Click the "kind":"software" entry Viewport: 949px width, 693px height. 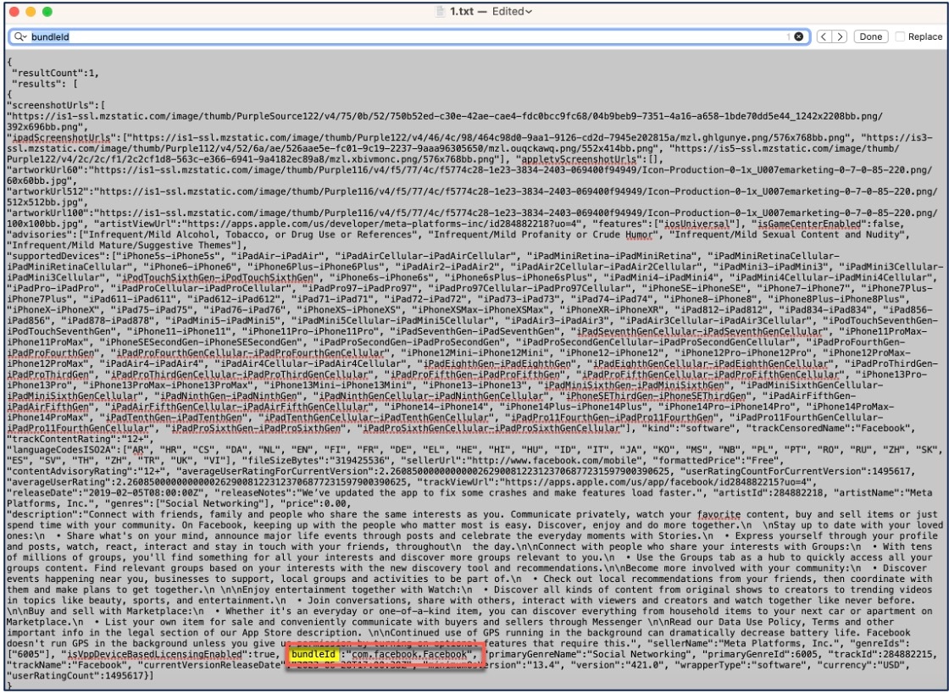point(686,429)
